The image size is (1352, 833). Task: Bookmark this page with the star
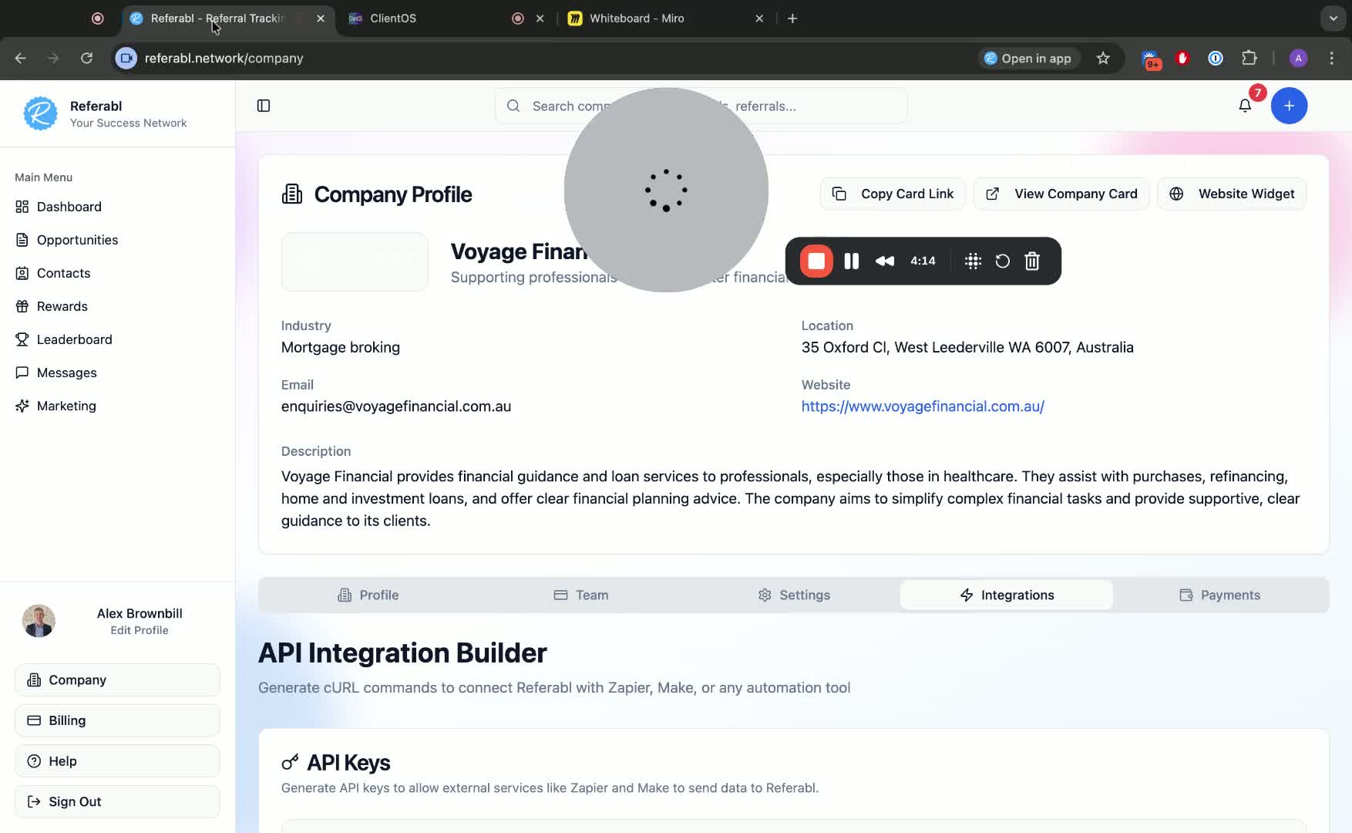[x=1103, y=58]
